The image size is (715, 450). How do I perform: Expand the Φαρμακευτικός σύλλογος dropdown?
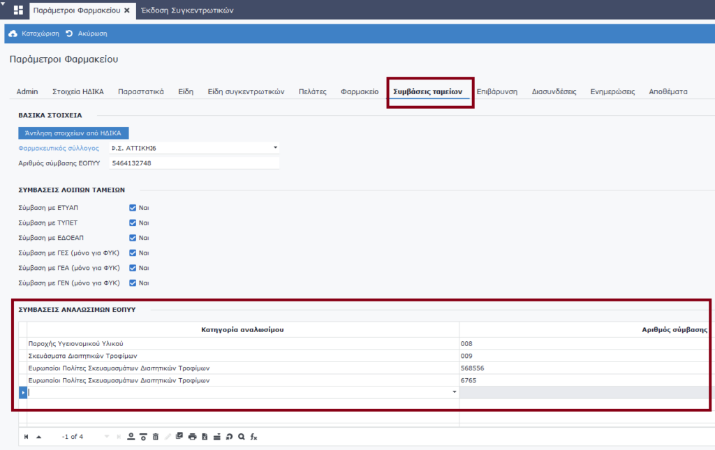[x=275, y=148]
